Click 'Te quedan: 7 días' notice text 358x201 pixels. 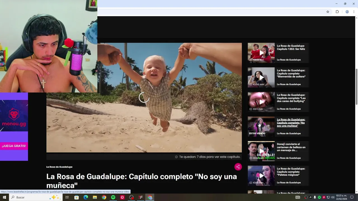[x=210, y=157]
